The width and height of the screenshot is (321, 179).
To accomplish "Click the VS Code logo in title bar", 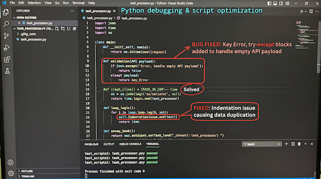I will 4,3.
